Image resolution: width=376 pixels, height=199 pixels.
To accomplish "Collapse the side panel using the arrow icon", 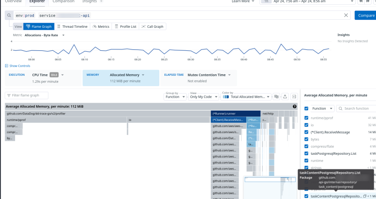I will (x=294, y=96).
